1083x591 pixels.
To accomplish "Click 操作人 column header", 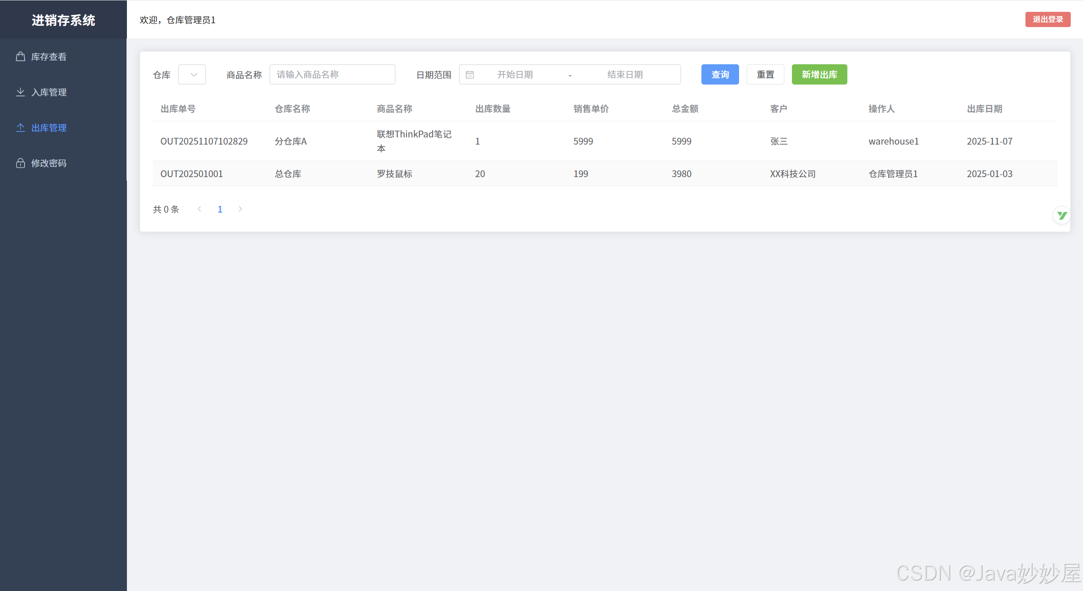I will 882,109.
